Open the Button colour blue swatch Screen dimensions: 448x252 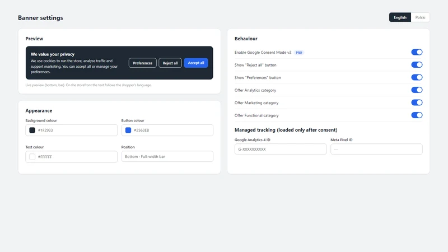coord(128,130)
